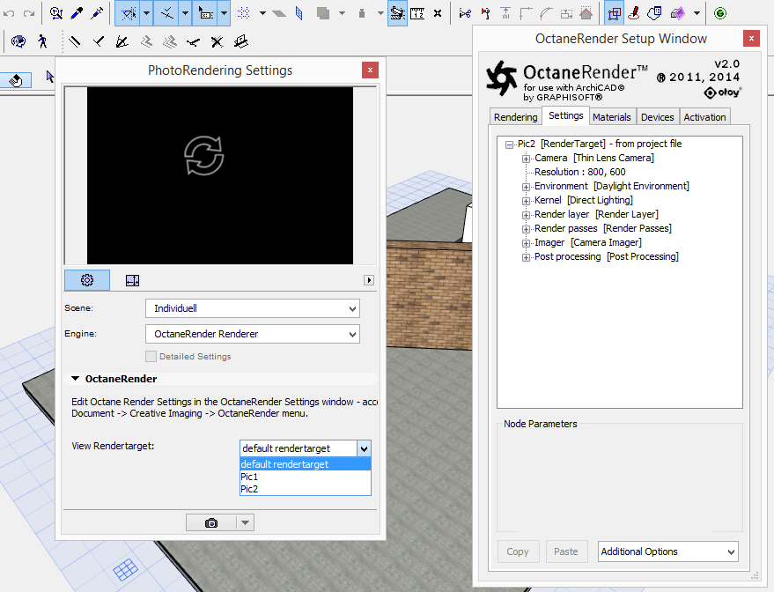Click the Paste button
The height and width of the screenshot is (592, 774).
click(x=566, y=551)
